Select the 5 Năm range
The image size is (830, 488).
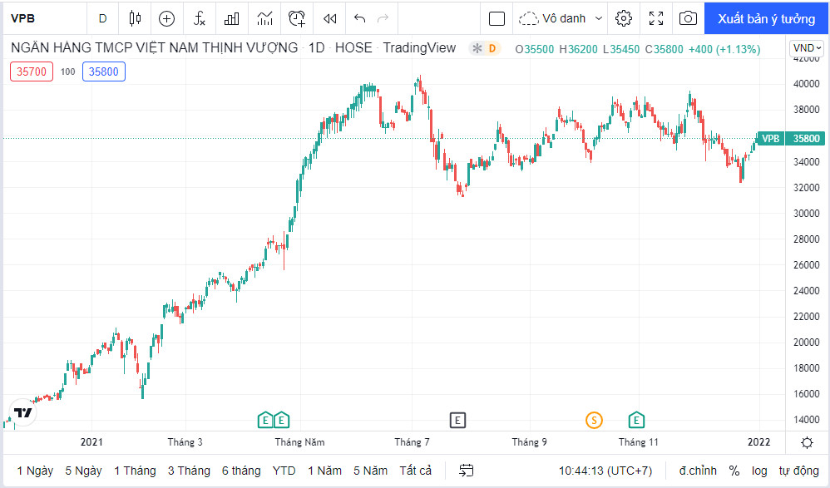[x=371, y=471]
